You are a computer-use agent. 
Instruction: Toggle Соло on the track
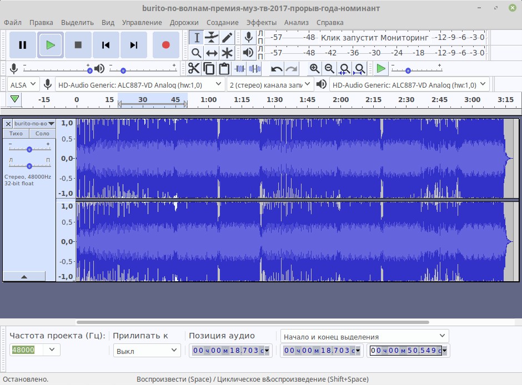(42, 134)
